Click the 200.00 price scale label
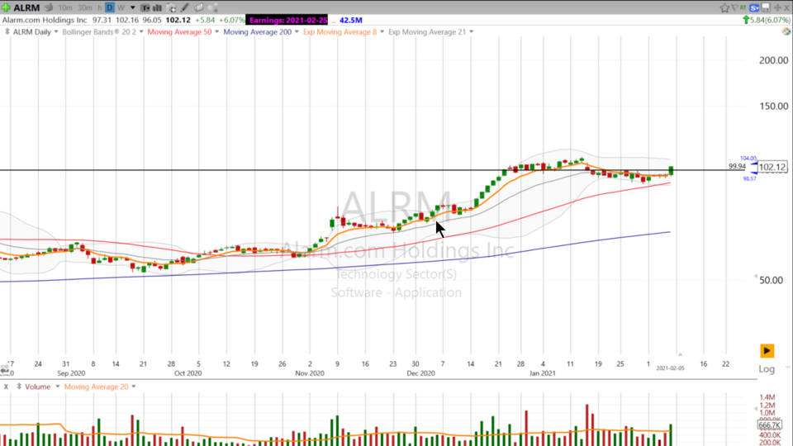Image resolution: width=793 pixels, height=446 pixels. tap(774, 60)
